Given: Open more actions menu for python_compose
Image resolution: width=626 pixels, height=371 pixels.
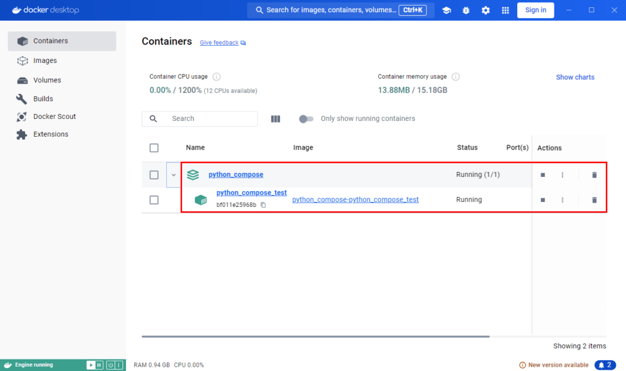Looking at the screenshot, I should pos(562,175).
